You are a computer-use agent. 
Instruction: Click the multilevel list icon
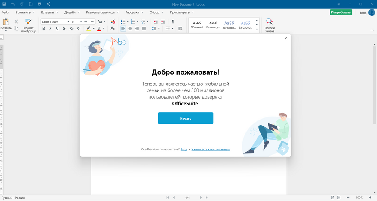click(x=143, y=21)
